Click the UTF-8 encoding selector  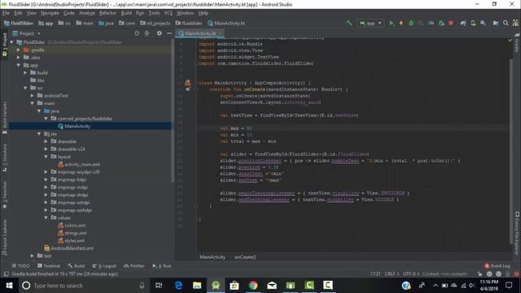(x=410, y=274)
